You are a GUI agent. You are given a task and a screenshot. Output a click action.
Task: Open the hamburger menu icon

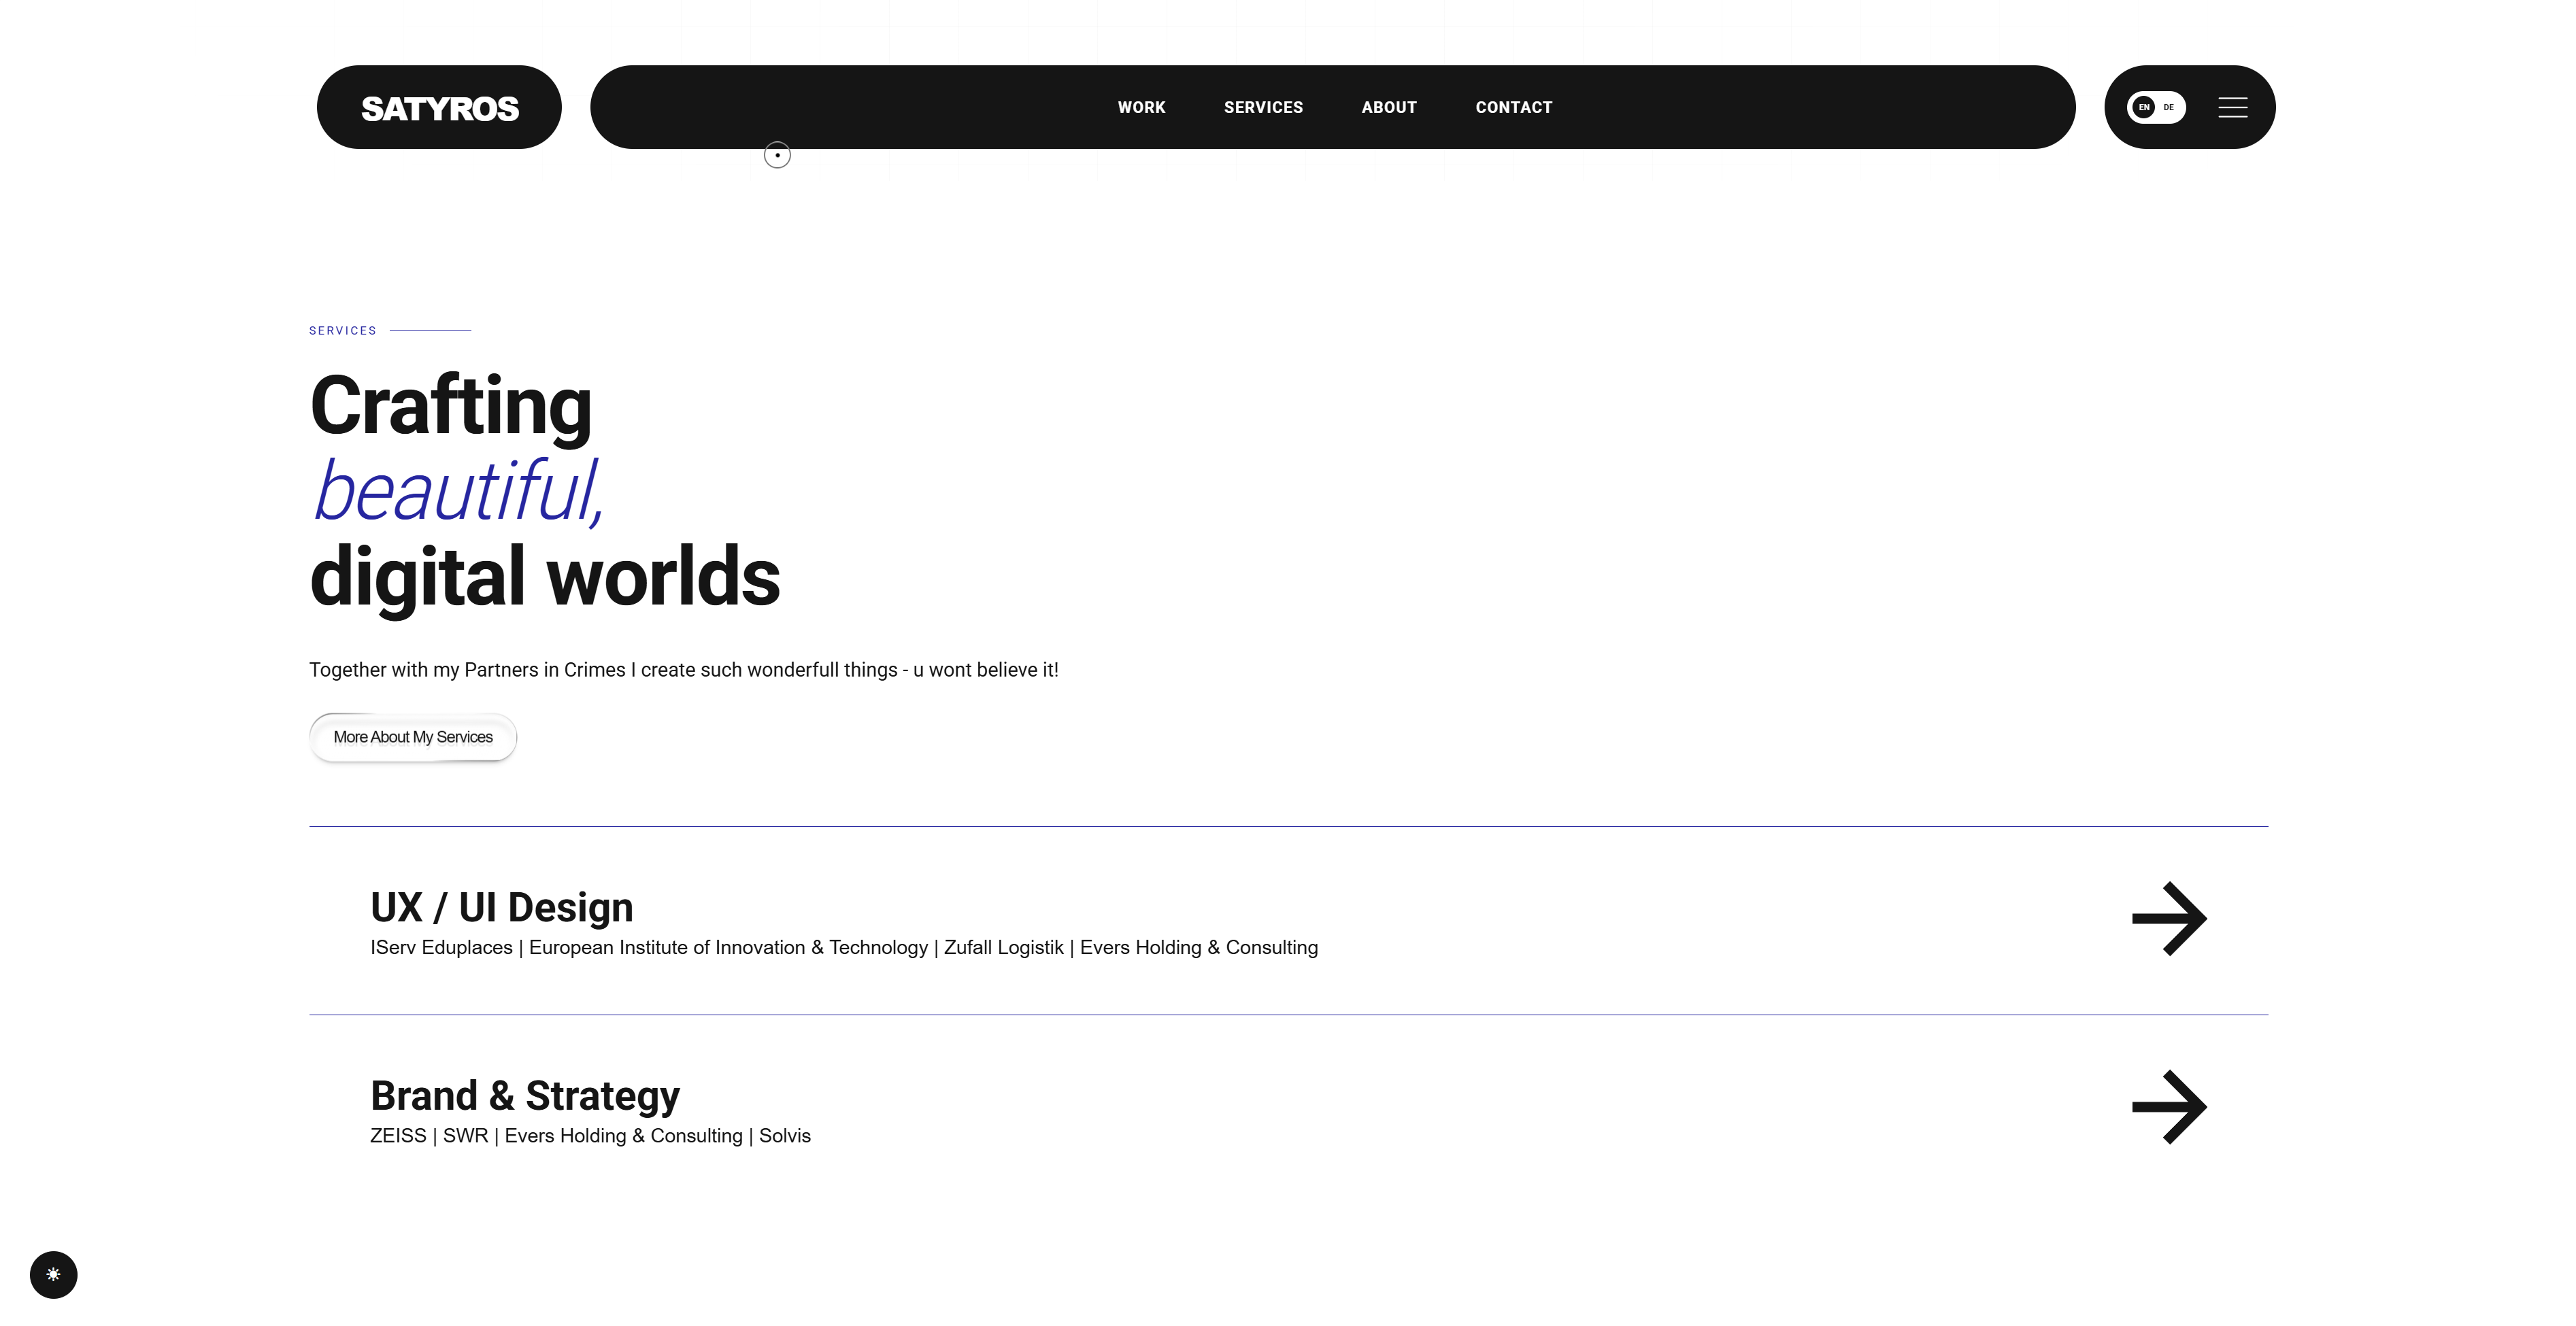2232,107
